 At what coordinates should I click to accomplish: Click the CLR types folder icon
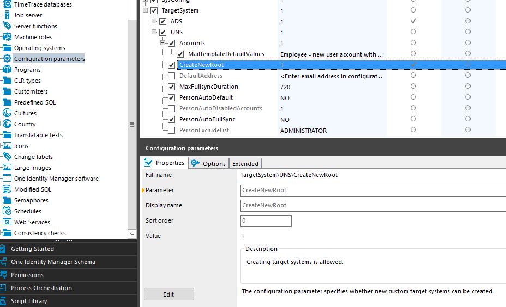(x=7, y=81)
